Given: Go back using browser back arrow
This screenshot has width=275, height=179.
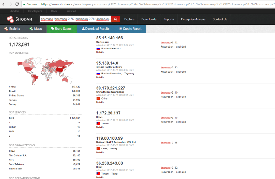Looking at the screenshot, I should click(4, 4).
